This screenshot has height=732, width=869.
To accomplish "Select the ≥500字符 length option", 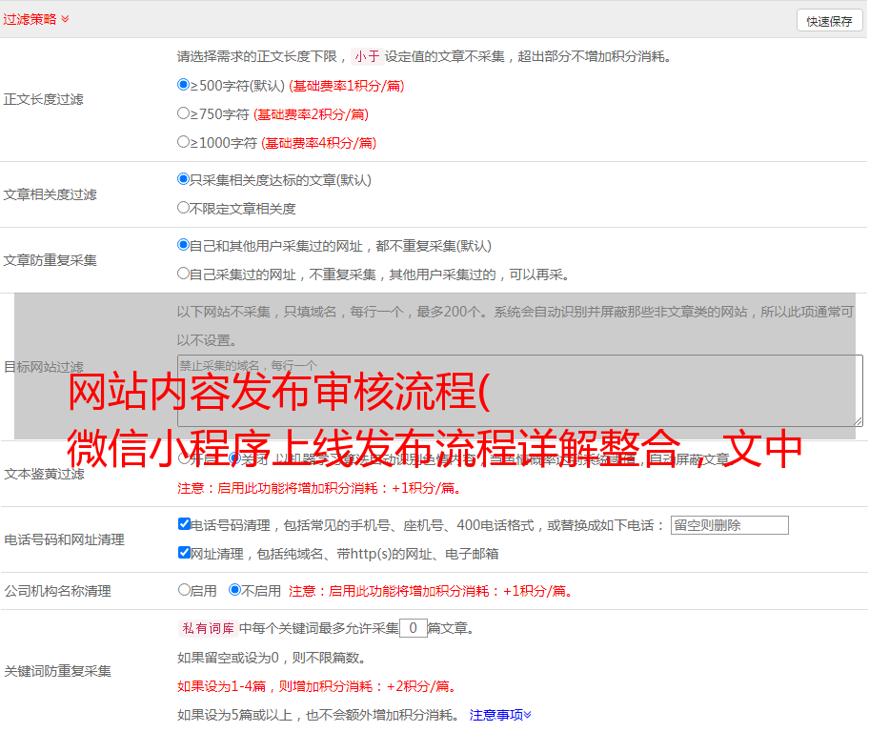I will point(183,85).
